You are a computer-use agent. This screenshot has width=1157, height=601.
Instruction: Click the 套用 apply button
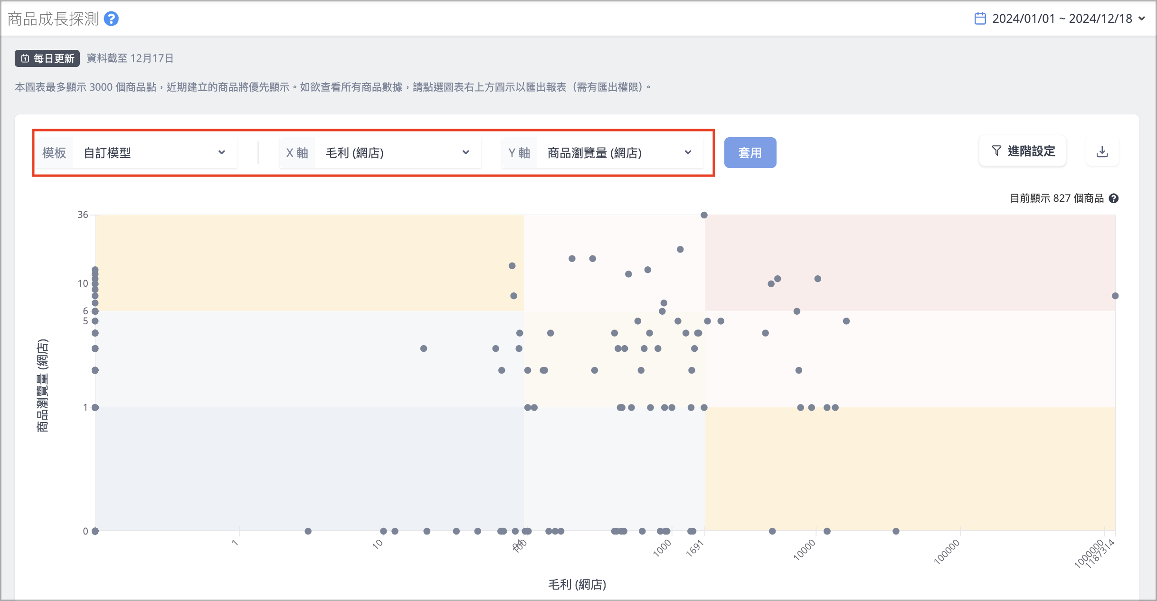point(750,153)
